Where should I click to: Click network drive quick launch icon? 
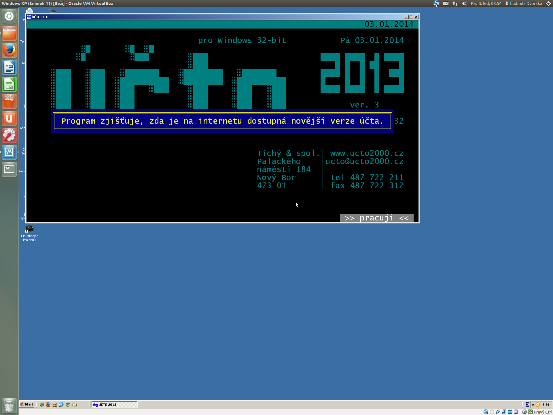tap(55, 405)
